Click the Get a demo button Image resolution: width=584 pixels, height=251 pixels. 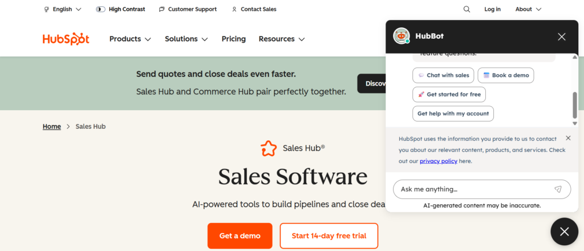(x=240, y=236)
